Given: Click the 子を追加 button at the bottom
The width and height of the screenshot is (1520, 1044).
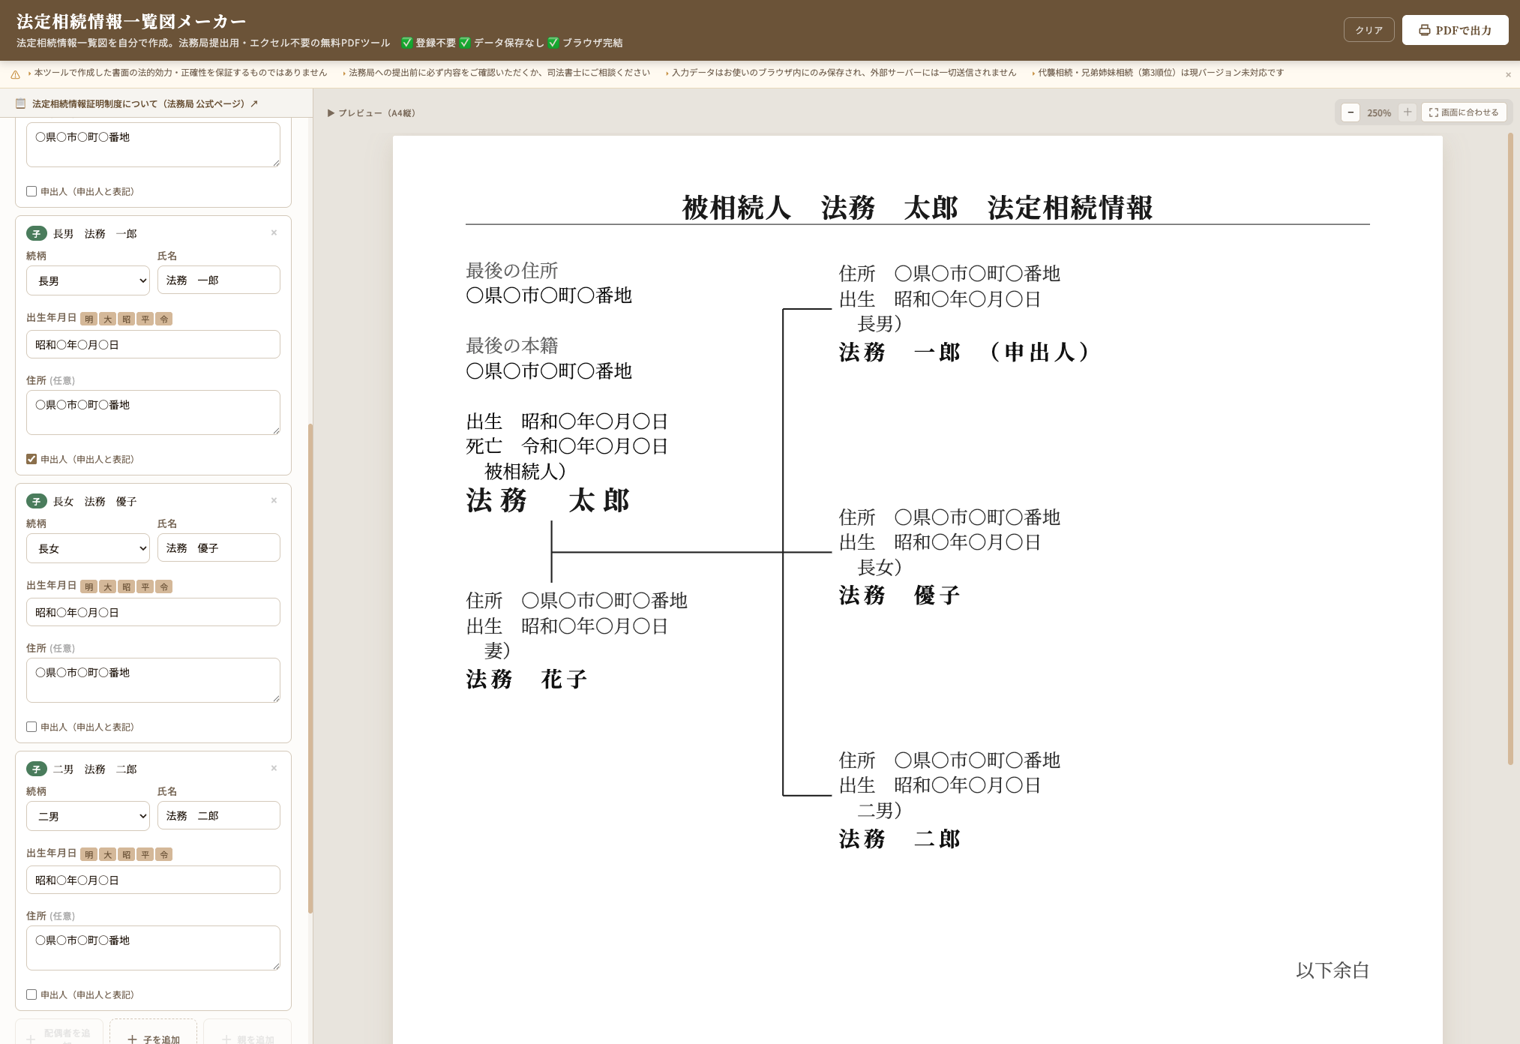Looking at the screenshot, I should point(152,1039).
